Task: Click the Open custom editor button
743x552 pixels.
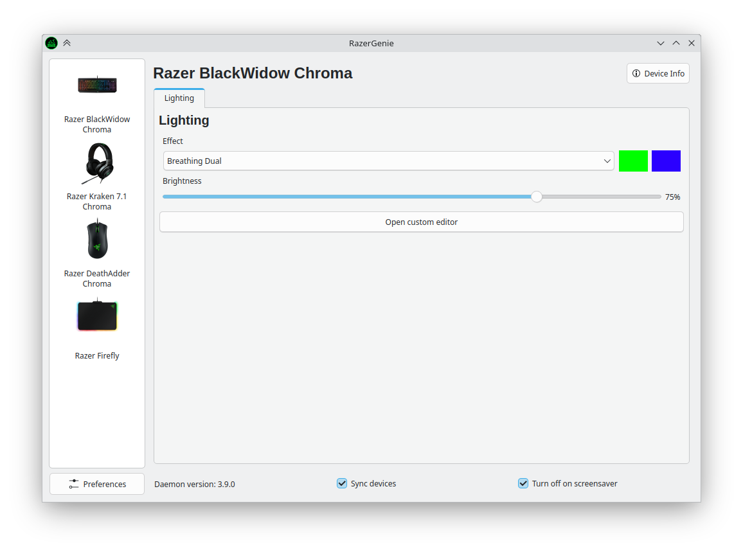Action: pyautogui.click(x=421, y=222)
